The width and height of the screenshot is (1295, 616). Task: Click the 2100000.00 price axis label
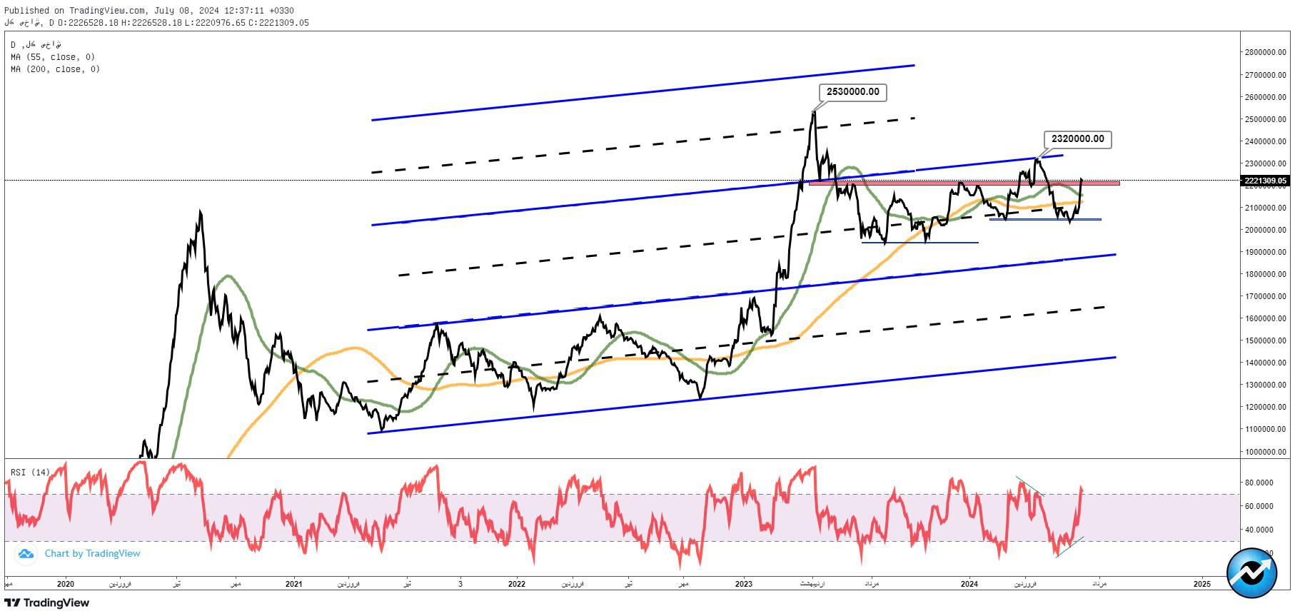[1265, 208]
